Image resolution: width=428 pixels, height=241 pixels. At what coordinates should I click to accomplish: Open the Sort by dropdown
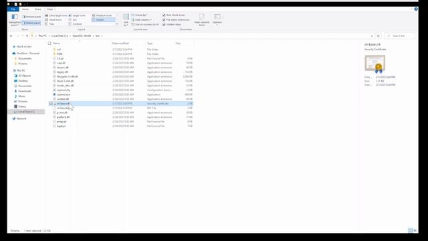pyautogui.click(x=126, y=20)
